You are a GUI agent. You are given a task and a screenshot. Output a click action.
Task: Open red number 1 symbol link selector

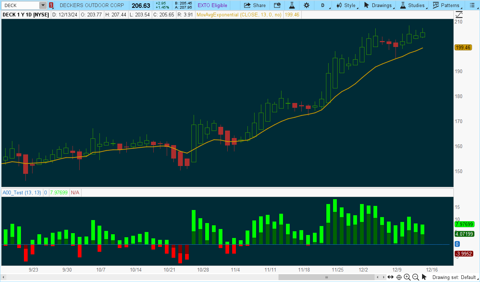coord(51,5)
